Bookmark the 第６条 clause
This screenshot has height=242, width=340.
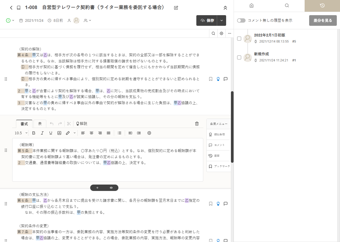(211, 204)
